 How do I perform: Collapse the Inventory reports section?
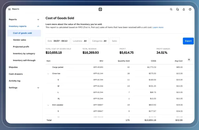[38, 26]
